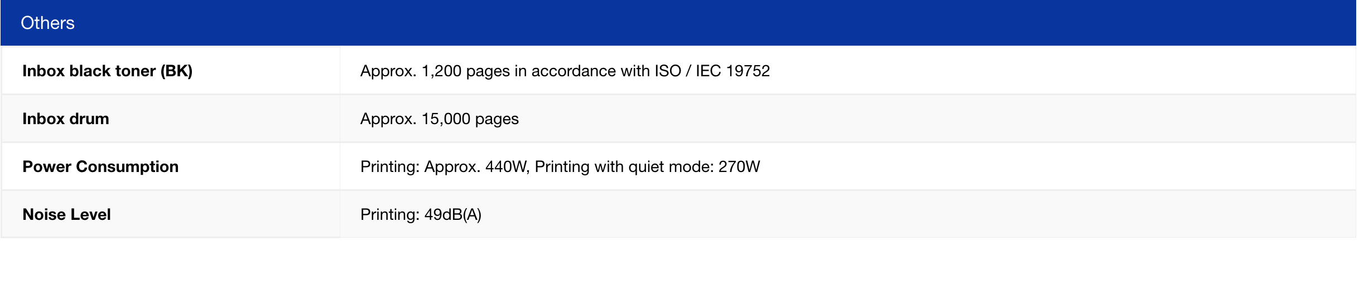The width and height of the screenshot is (1359, 295).
Task: Click the "270W" quiet mode power value
Action: (x=739, y=167)
